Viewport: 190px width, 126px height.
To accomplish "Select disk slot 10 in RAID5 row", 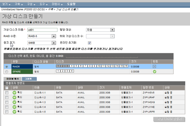I will [x=99, y=66].
